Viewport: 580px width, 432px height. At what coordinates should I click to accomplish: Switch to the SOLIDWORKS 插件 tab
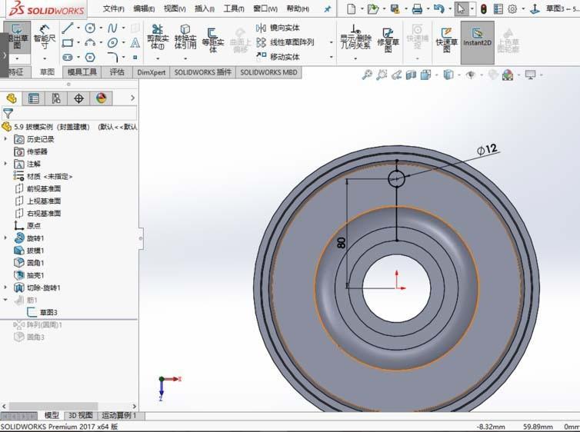click(x=203, y=72)
